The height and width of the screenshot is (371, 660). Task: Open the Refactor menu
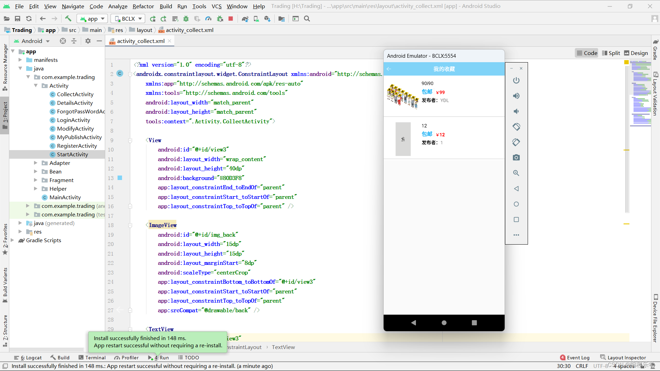[x=143, y=6]
